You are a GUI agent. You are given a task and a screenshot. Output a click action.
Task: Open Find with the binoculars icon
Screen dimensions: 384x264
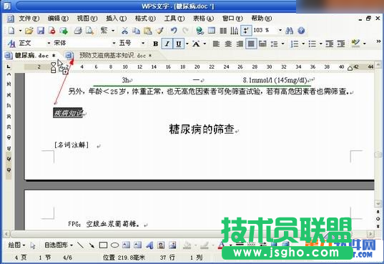[289, 31]
